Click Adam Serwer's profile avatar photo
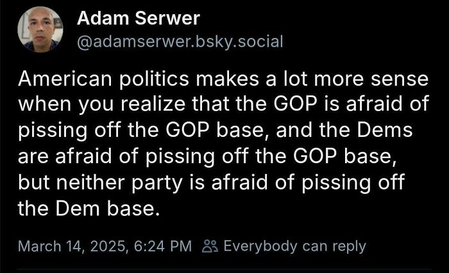Image resolution: width=449 pixels, height=273 pixels. [40, 31]
